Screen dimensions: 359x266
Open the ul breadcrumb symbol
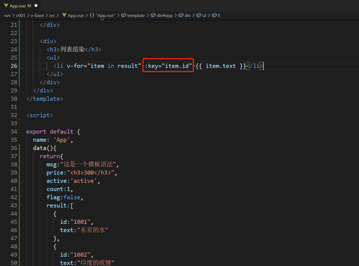[x=204, y=15]
